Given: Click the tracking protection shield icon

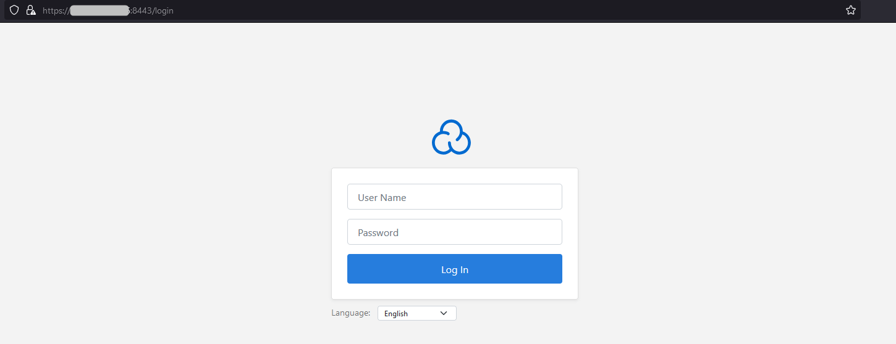Looking at the screenshot, I should [x=14, y=10].
